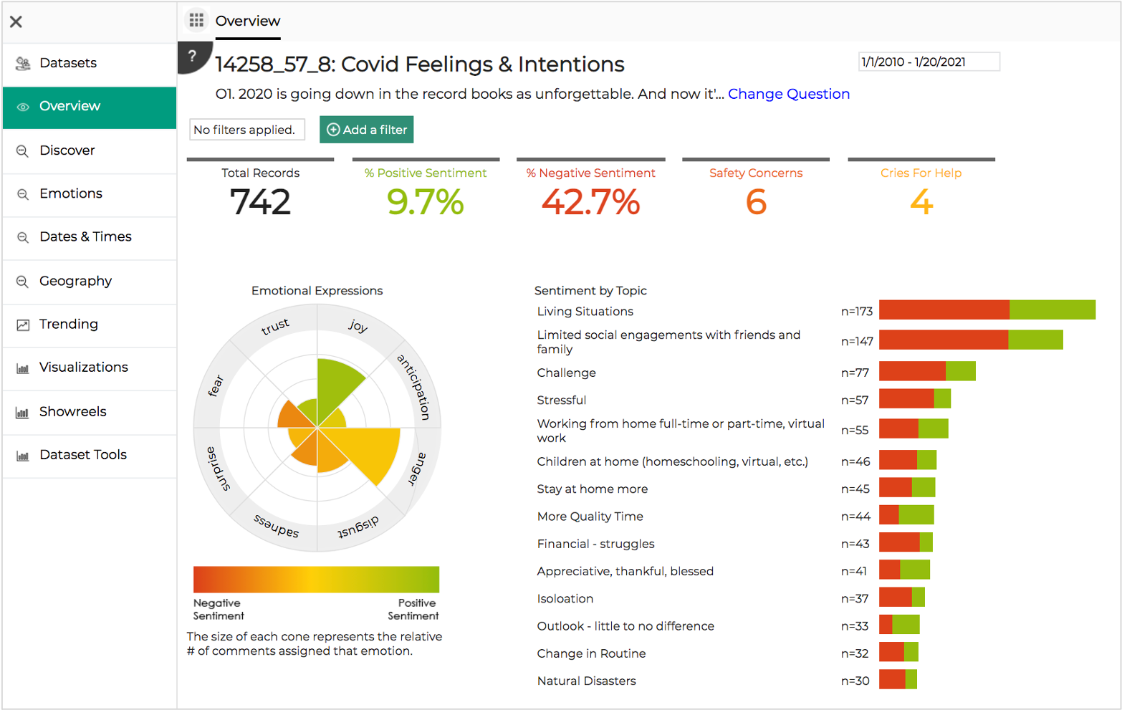
Task: Open the Emotions section
Action: 71,193
